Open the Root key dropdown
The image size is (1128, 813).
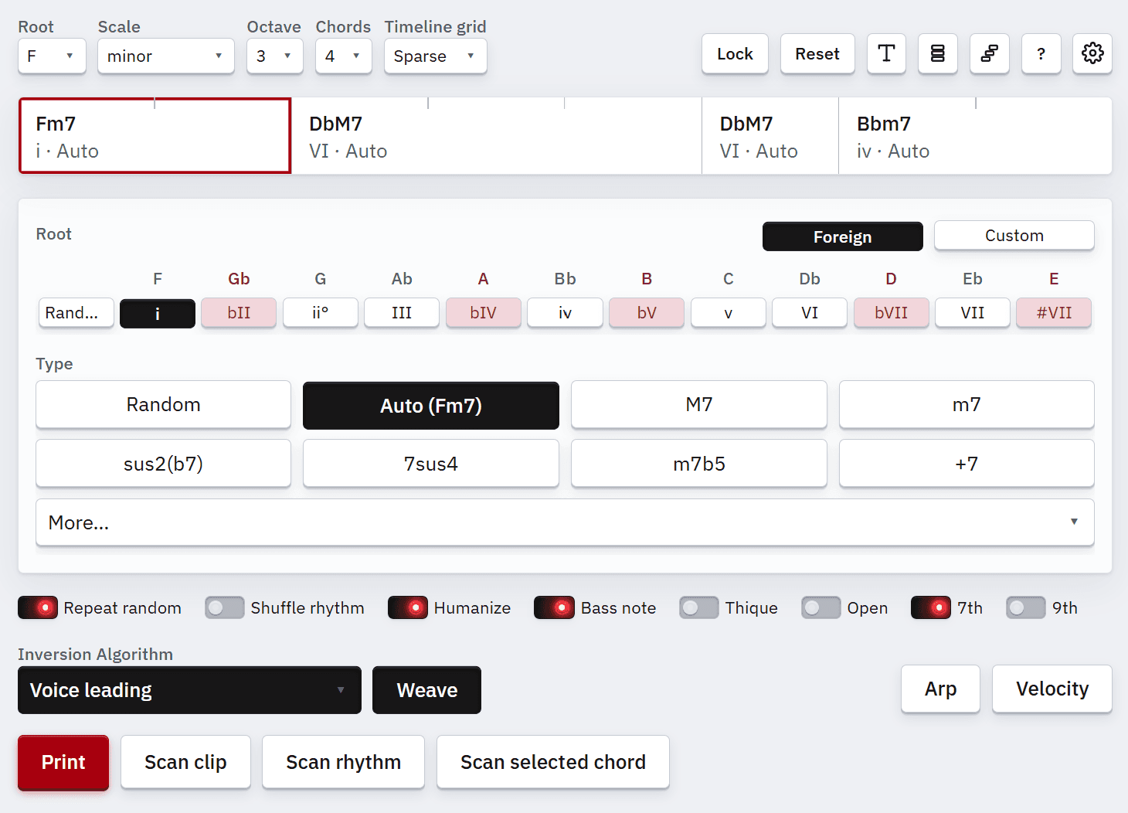click(x=52, y=56)
